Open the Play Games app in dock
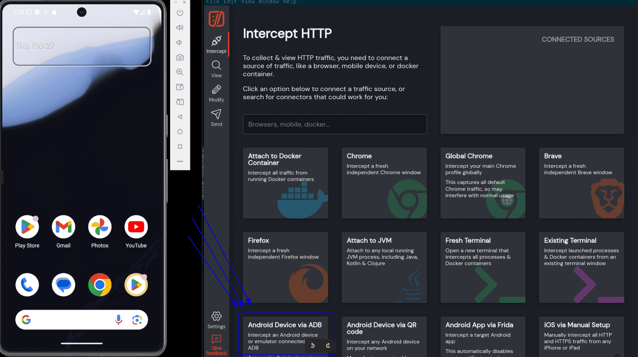The image size is (638, 357). (136, 285)
